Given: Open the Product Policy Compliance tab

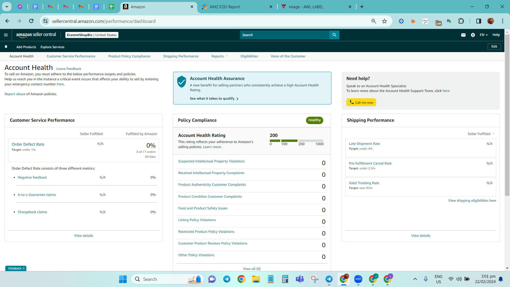Looking at the screenshot, I should point(129,56).
